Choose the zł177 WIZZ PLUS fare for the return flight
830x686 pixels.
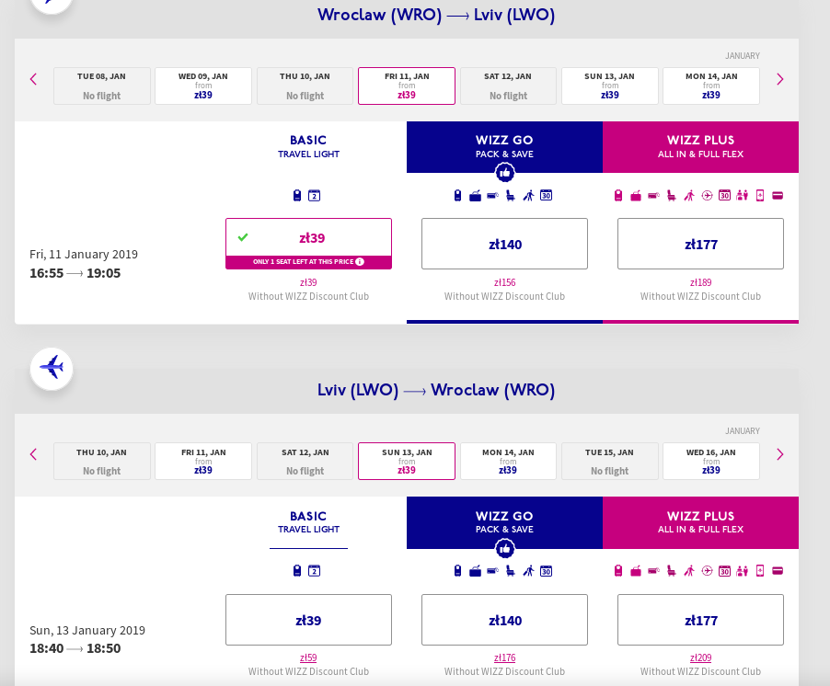pos(701,620)
